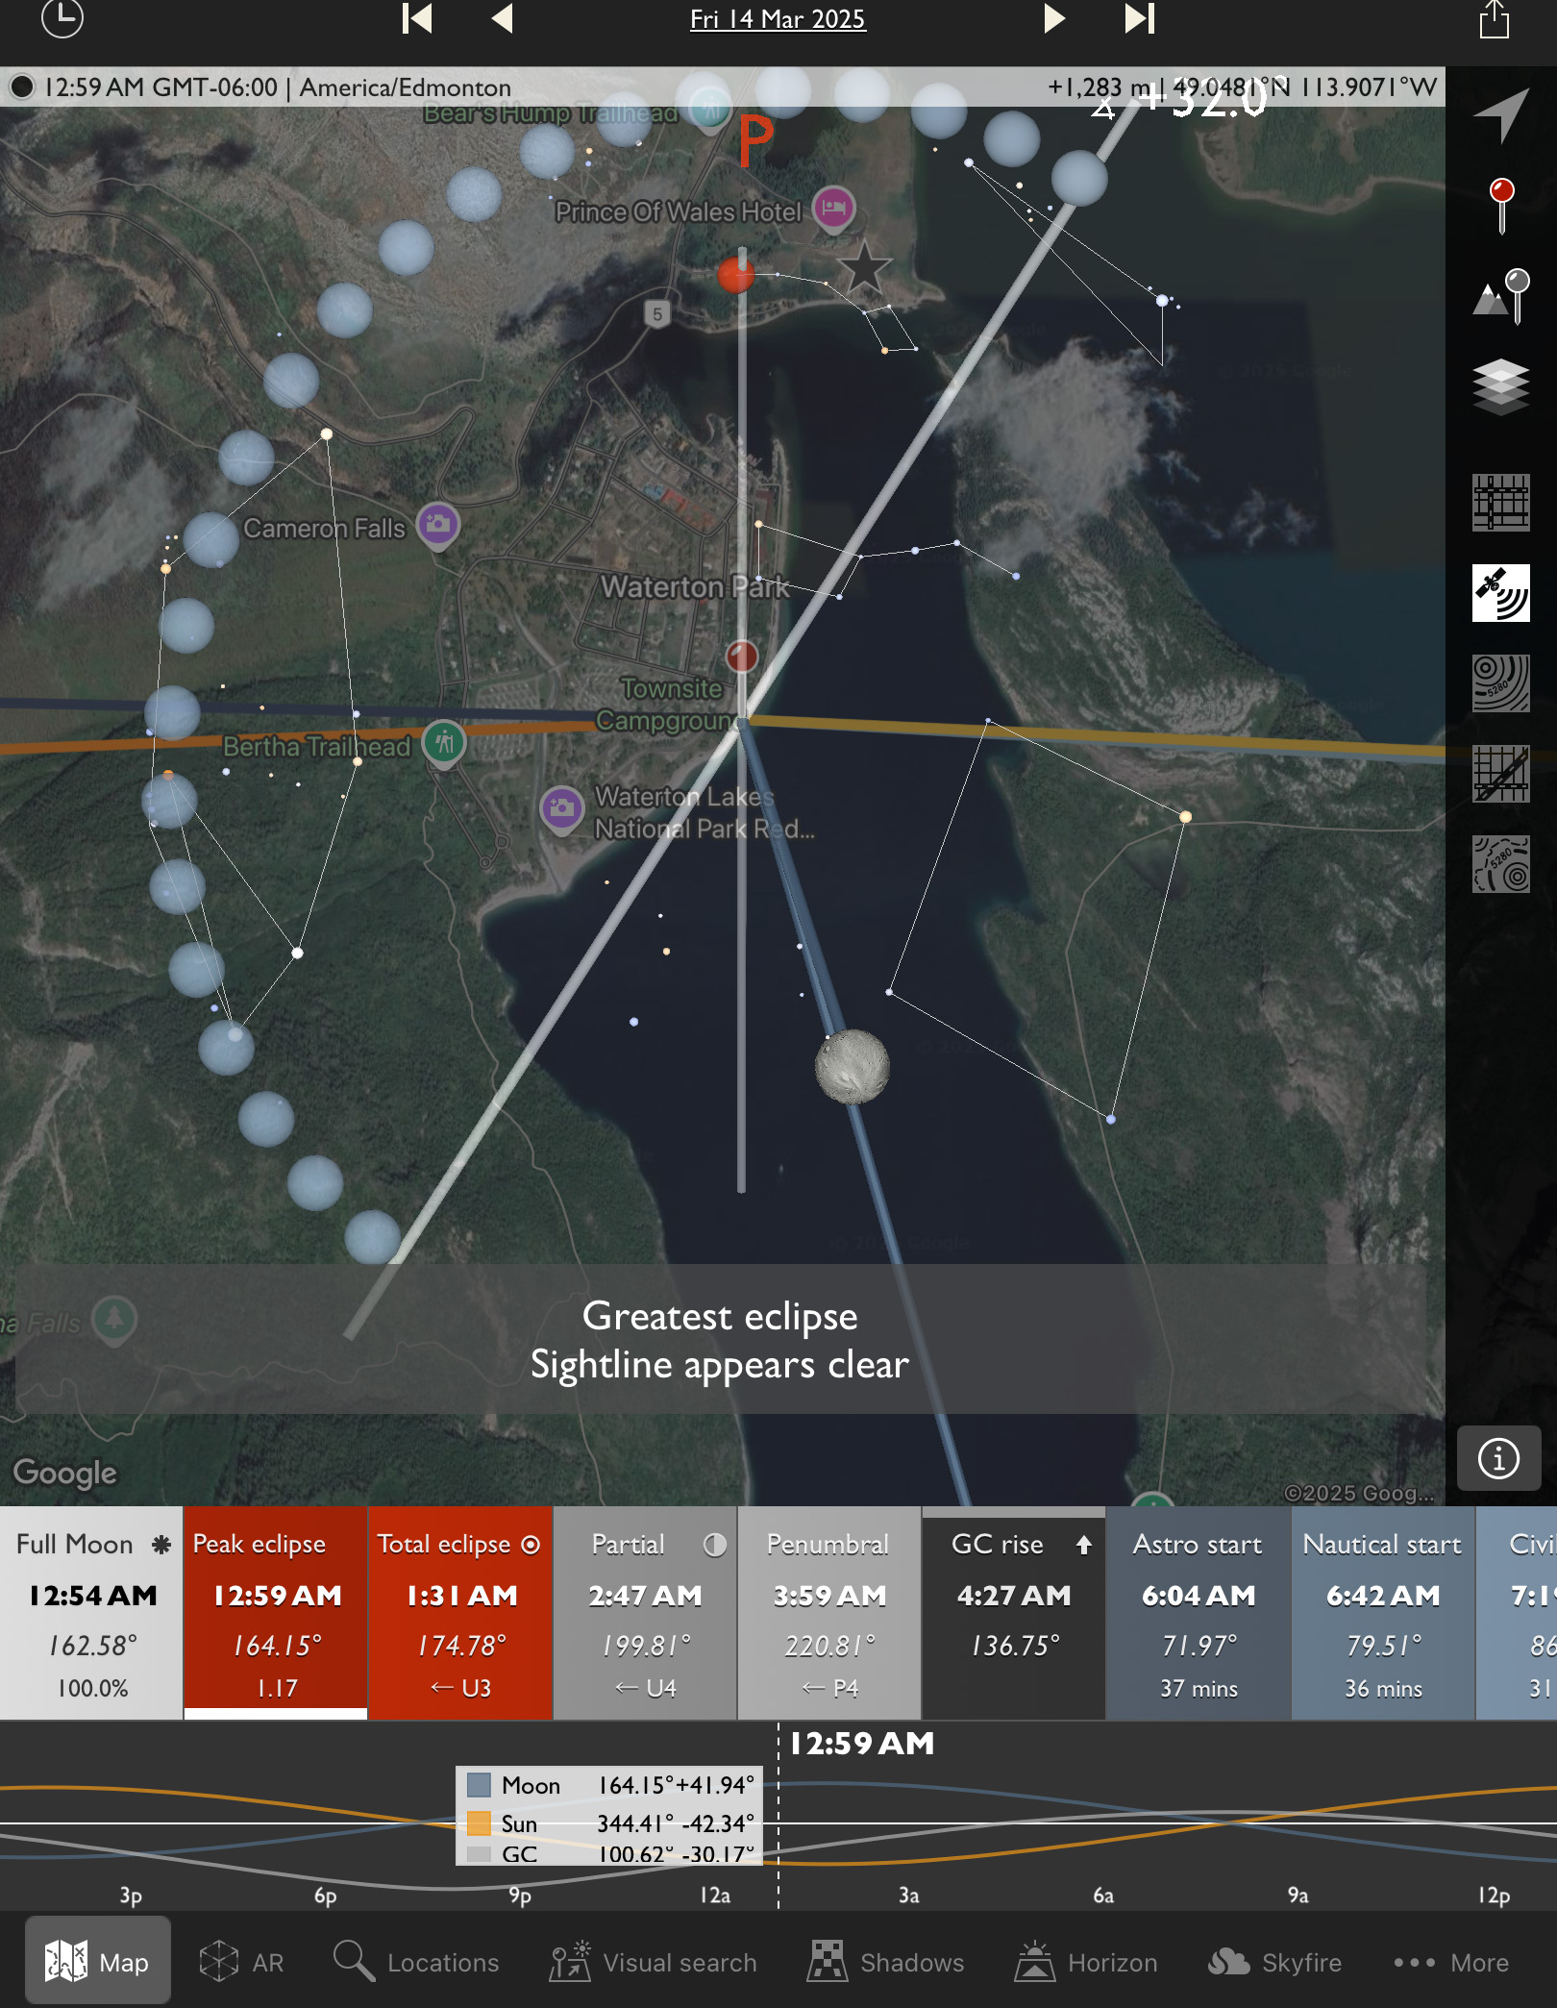Tap the share export icon
Viewport: 1557px width, 2008px height.
tap(1494, 19)
